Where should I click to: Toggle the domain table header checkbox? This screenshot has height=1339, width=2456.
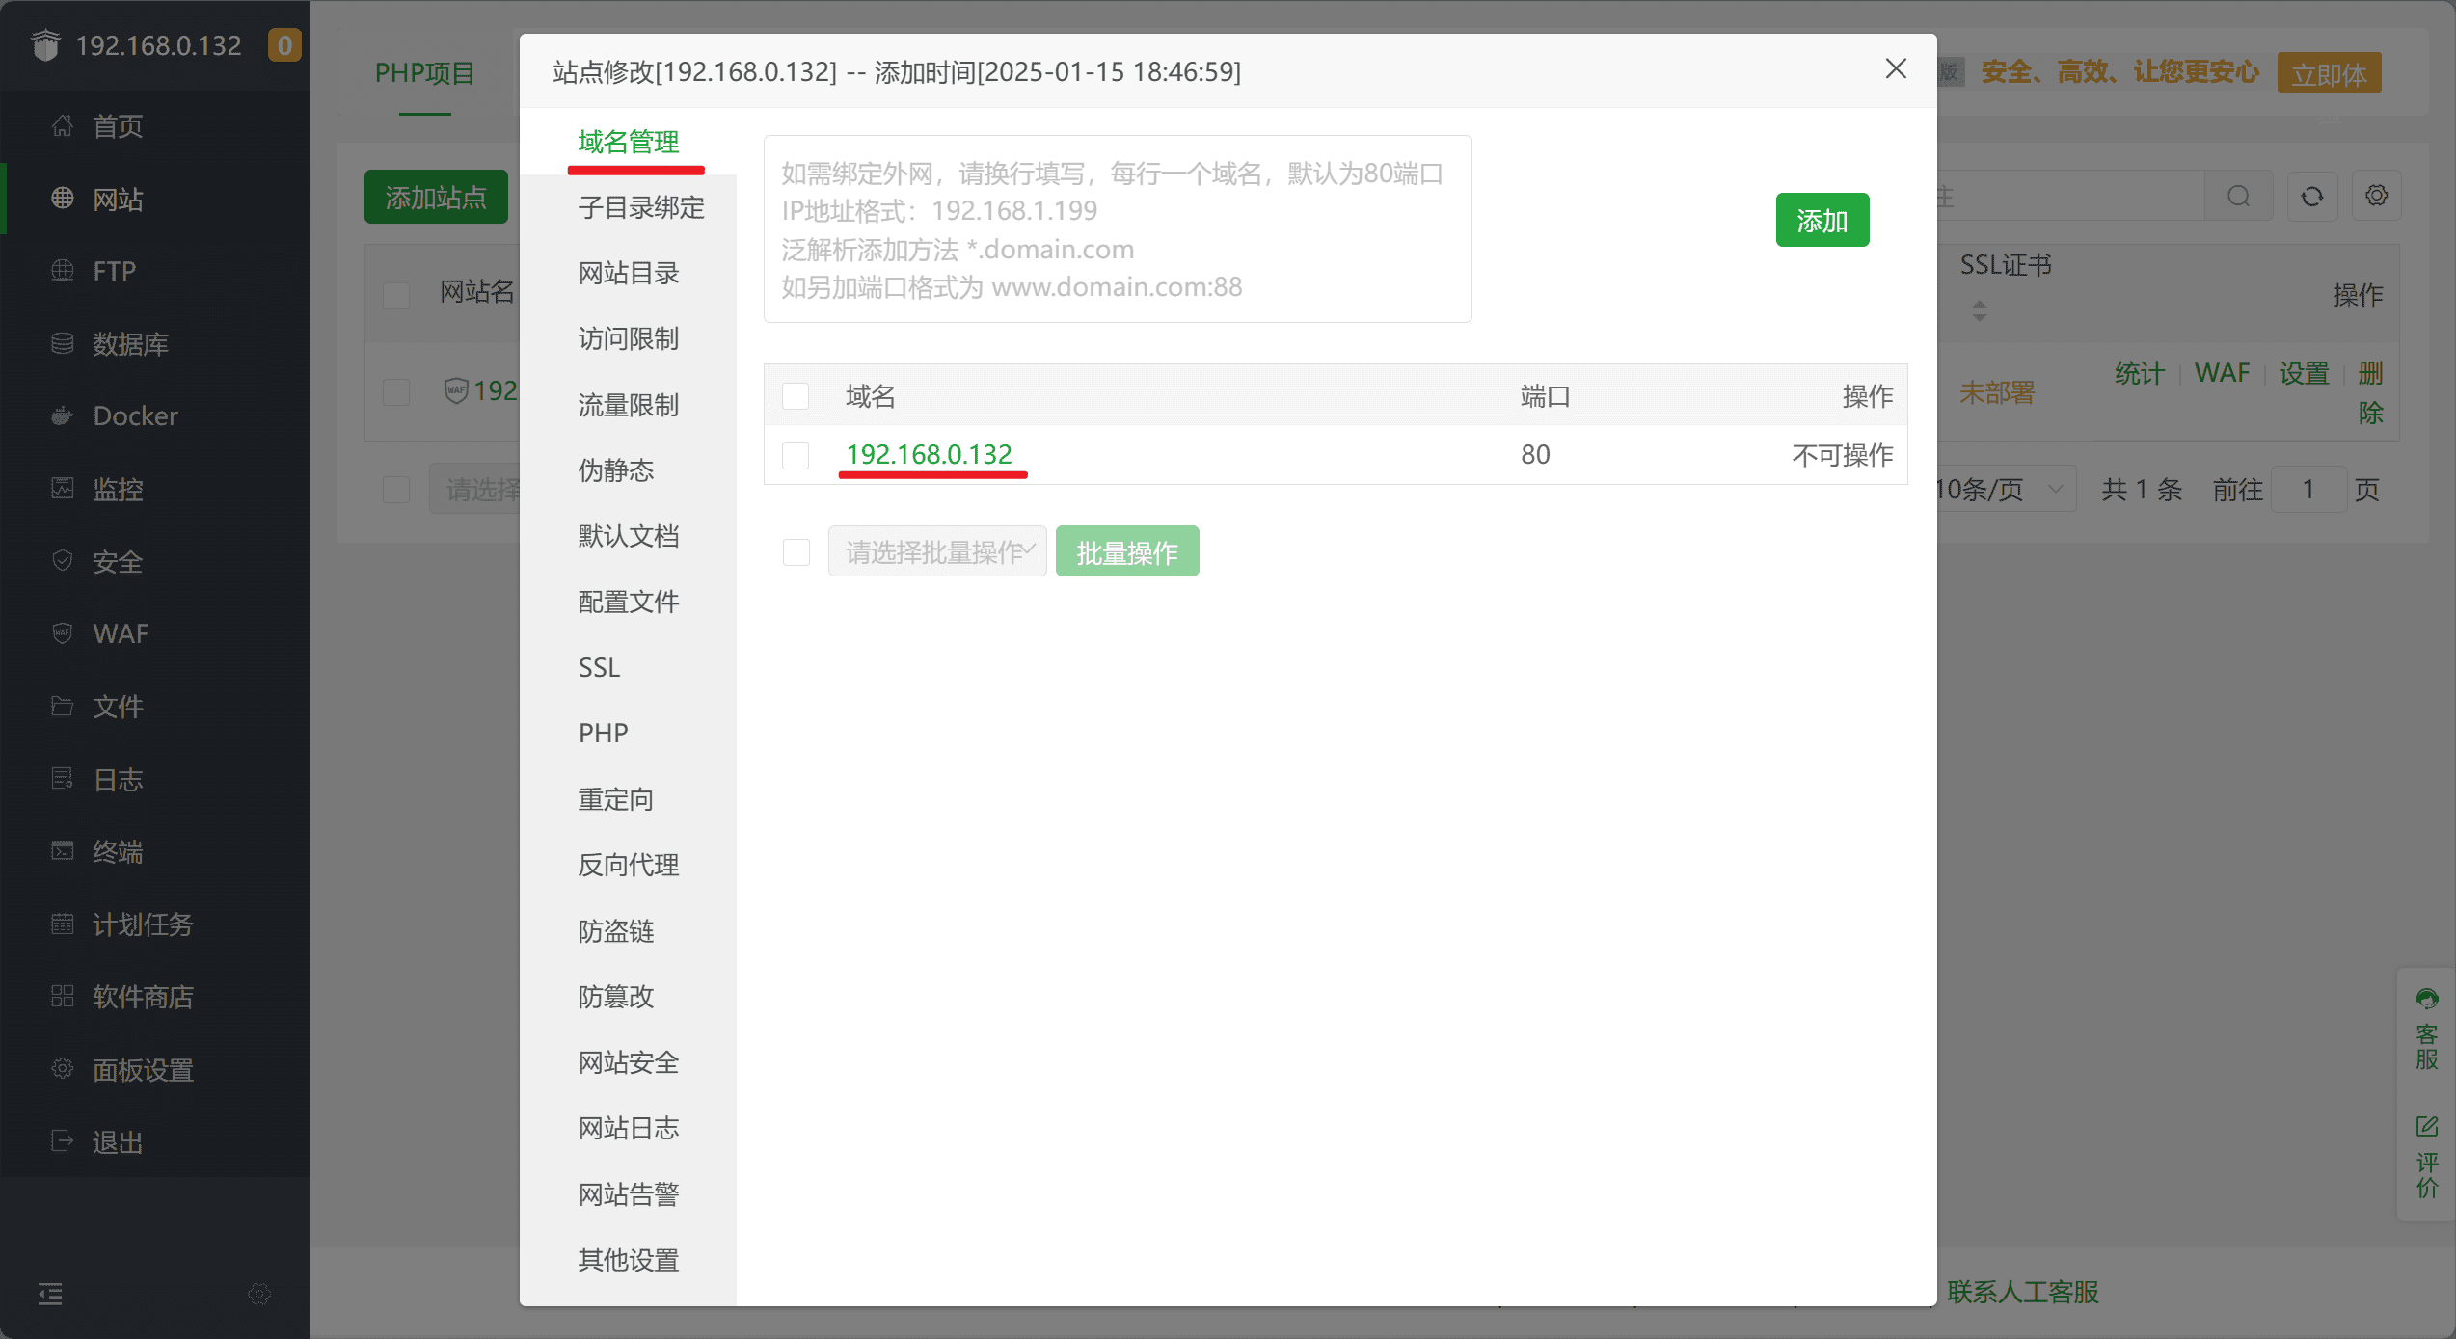pos(796,396)
